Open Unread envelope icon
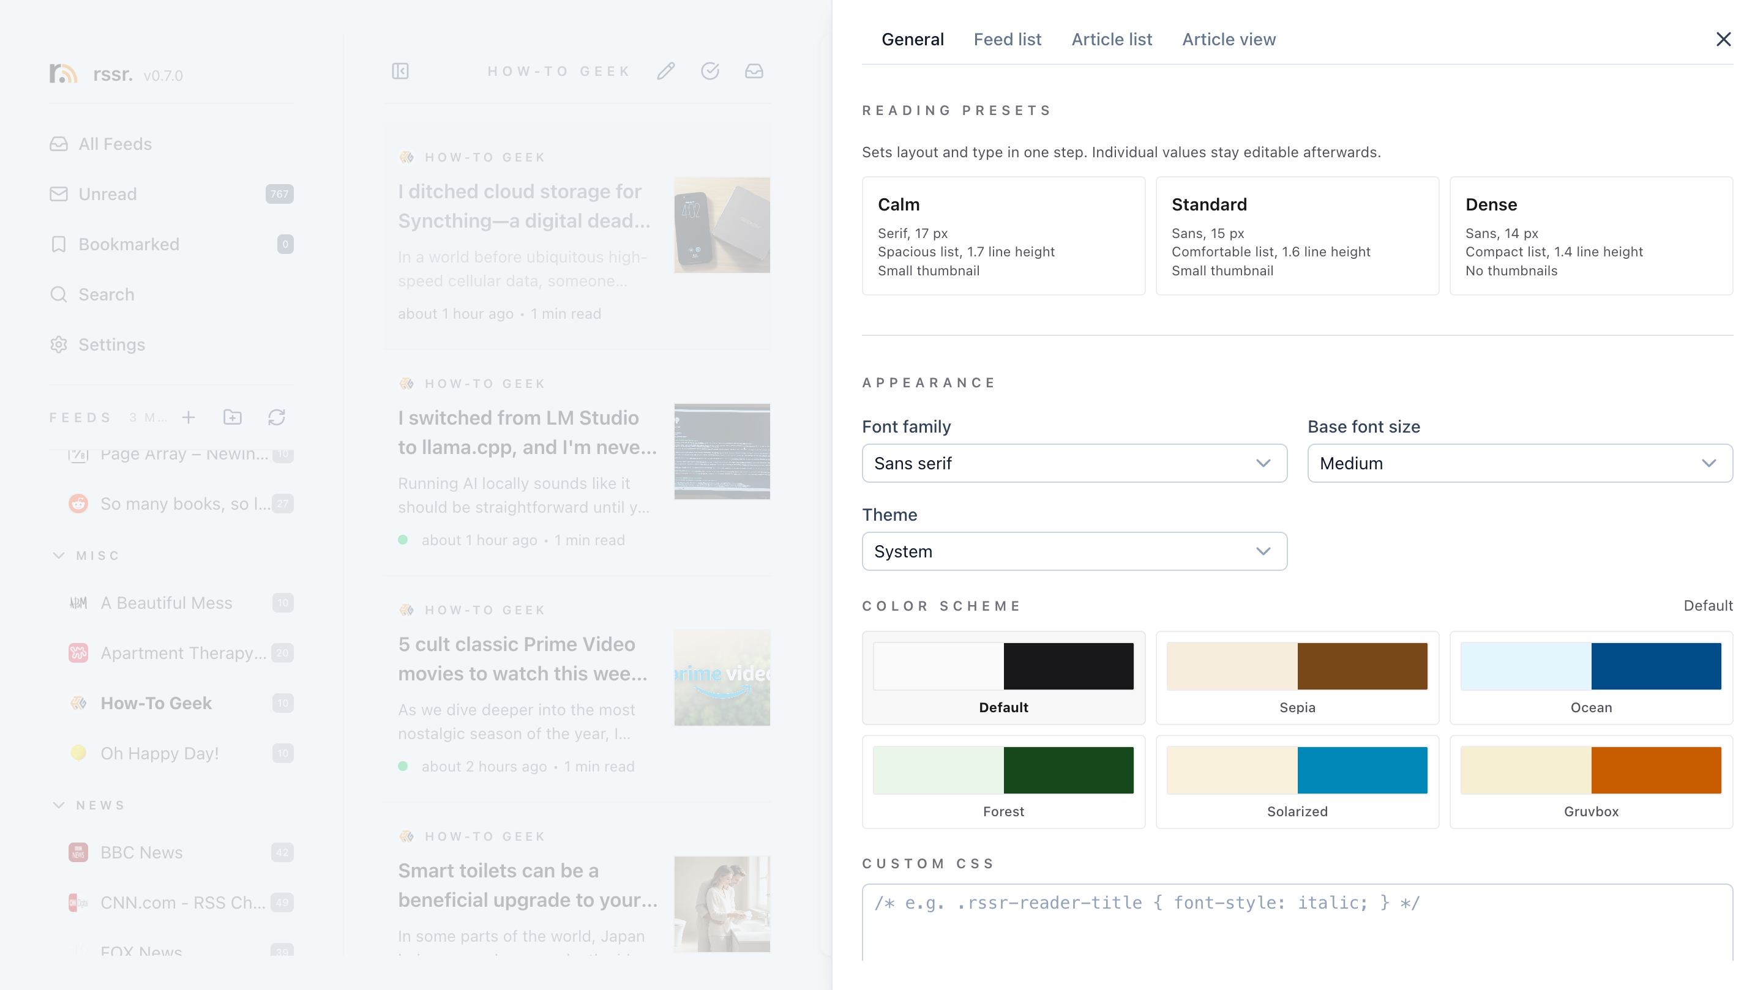The height and width of the screenshot is (990, 1763). click(59, 193)
